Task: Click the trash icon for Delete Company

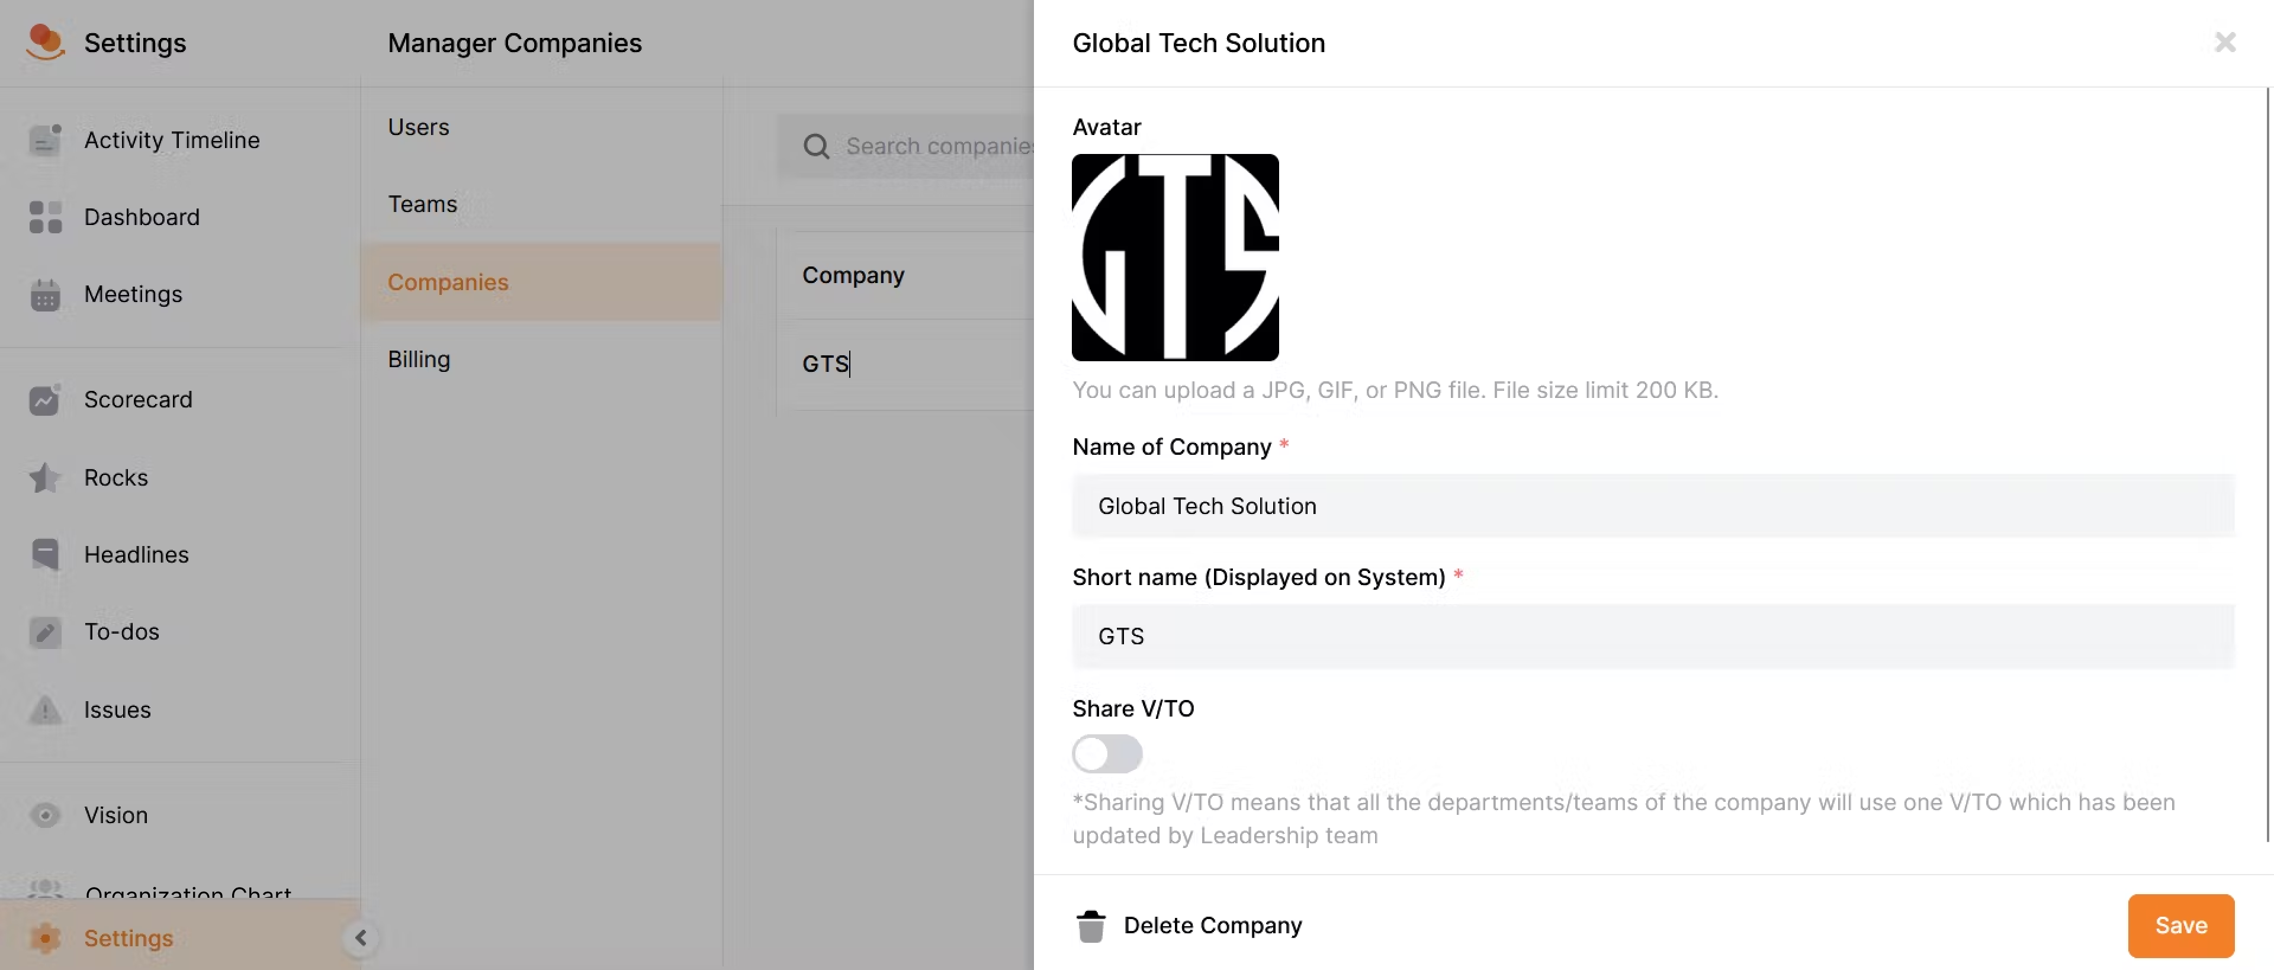Action: 1091,926
